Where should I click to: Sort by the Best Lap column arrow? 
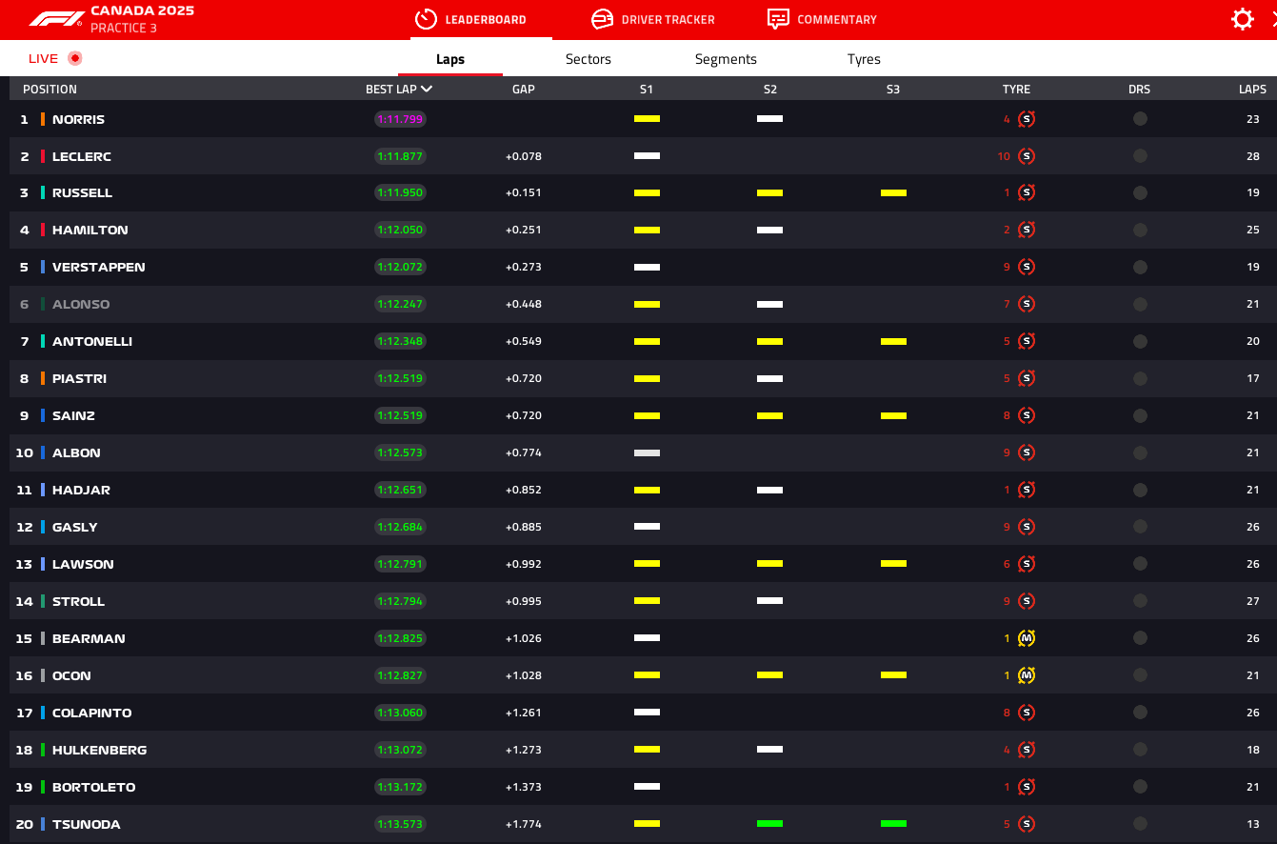tap(427, 89)
